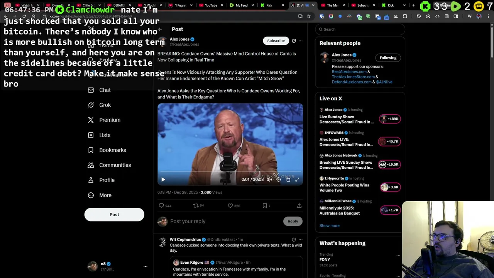Viewport: 494px width, 278px height.
Task: Click the browser profile avatar in toolbar
Action: point(479,16)
